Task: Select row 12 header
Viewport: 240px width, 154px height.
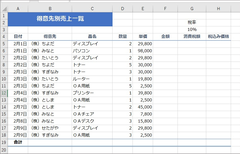Action: pos(4,93)
